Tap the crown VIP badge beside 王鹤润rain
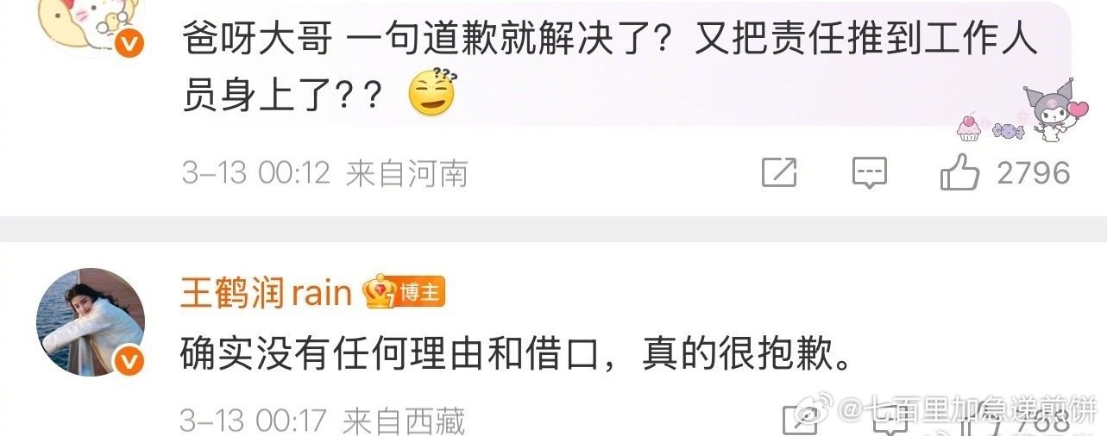 pyautogui.click(x=378, y=292)
